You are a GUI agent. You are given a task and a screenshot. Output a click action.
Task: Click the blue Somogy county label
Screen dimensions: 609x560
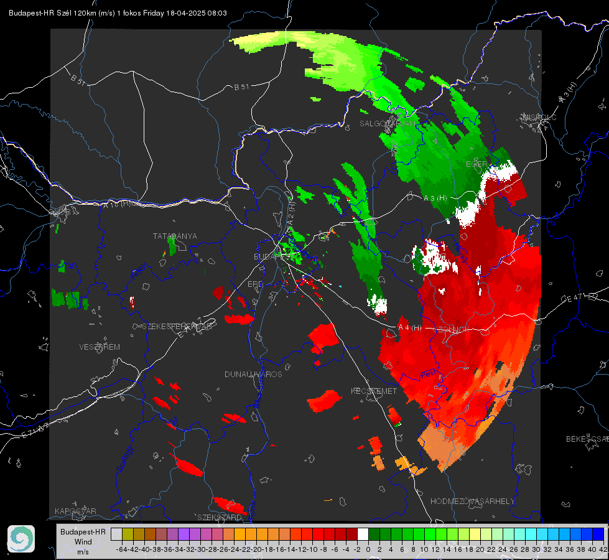pyautogui.click(x=124, y=459)
